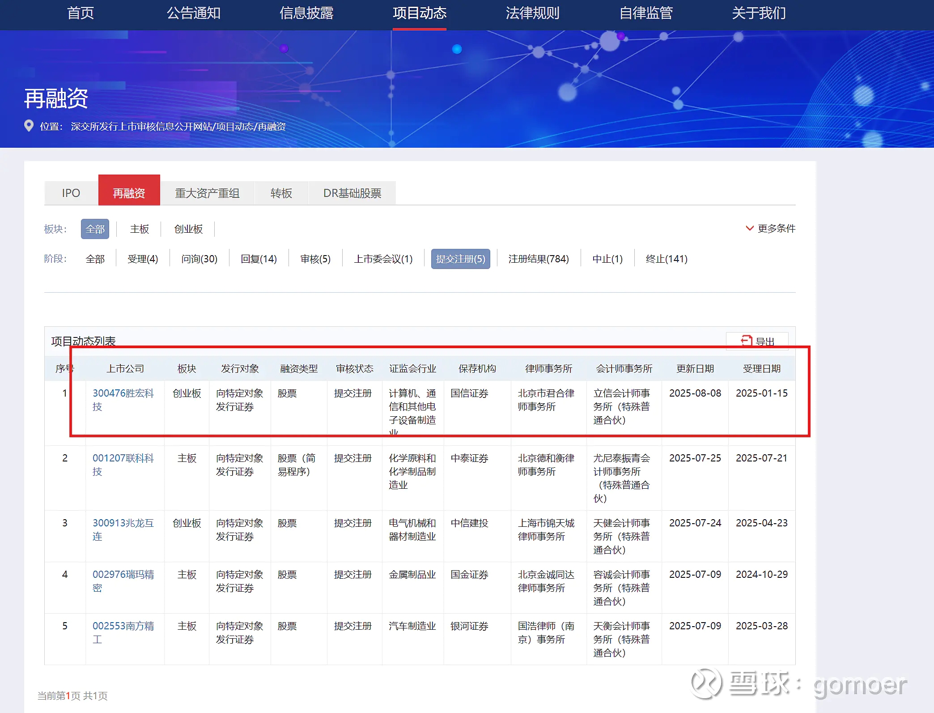Click 汽车制造业 industry cell

click(x=412, y=626)
